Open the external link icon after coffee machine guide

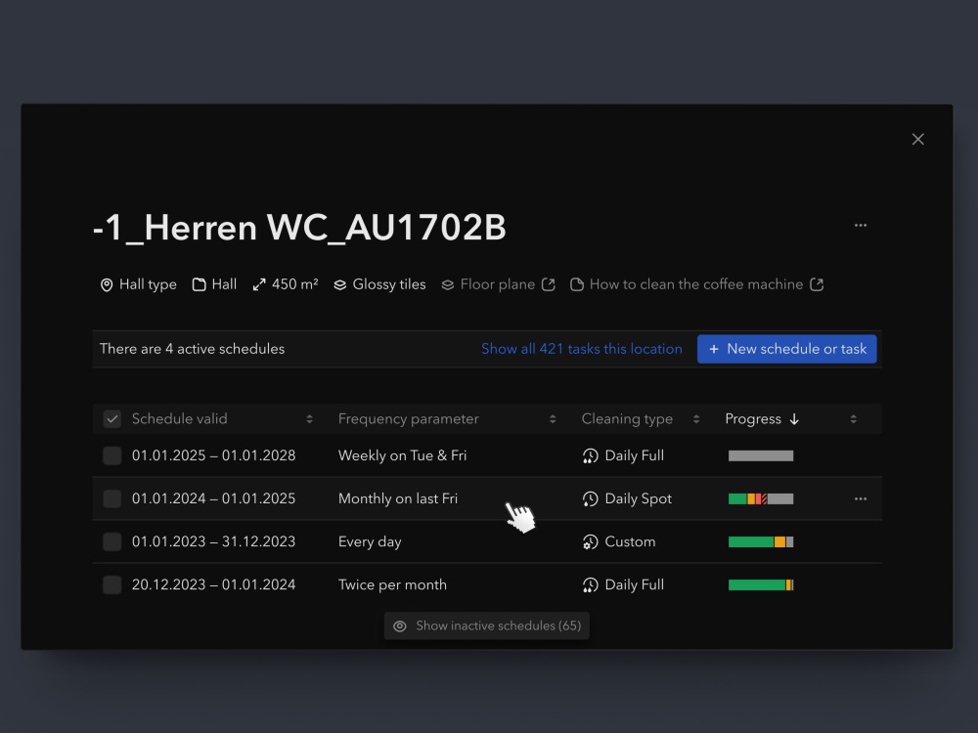[817, 284]
